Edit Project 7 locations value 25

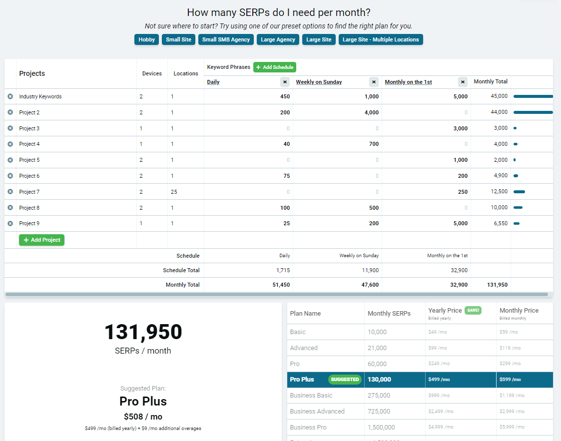(x=185, y=192)
